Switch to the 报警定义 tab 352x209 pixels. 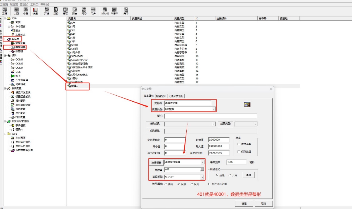(x=161, y=96)
